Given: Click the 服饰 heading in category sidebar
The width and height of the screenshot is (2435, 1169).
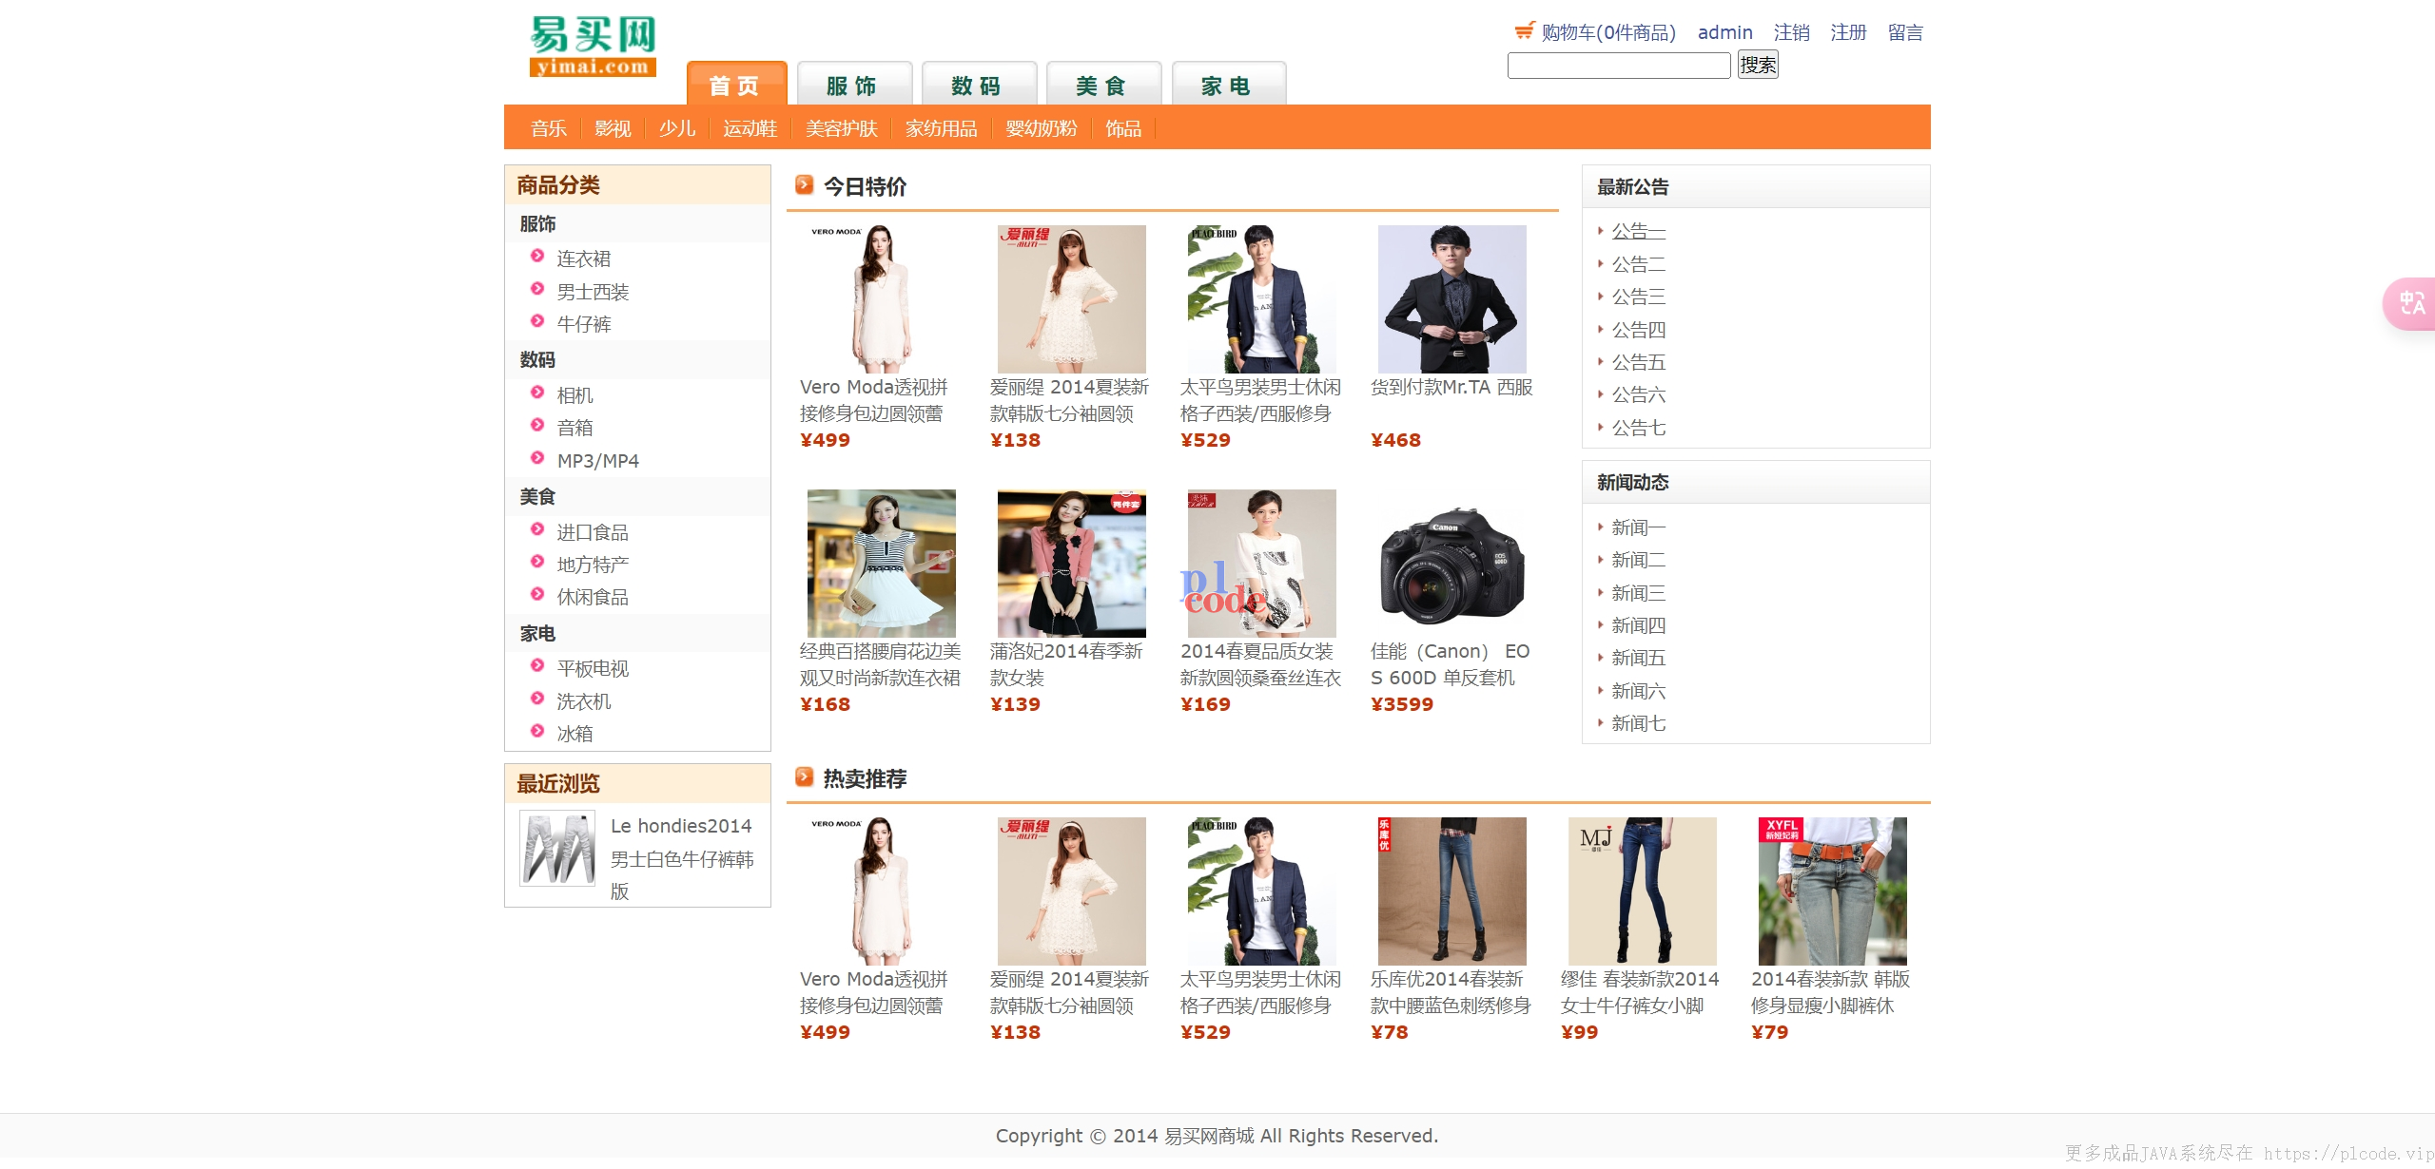Looking at the screenshot, I should coord(537,224).
